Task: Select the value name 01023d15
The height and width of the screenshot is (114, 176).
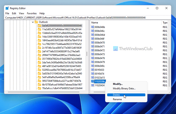Action: click(x=100, y=78)
